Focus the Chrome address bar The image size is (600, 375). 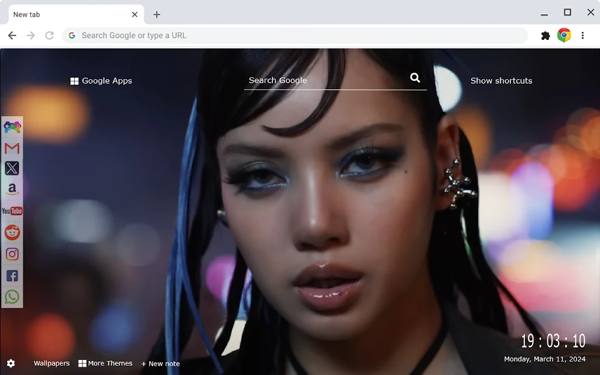click(295, 36)
